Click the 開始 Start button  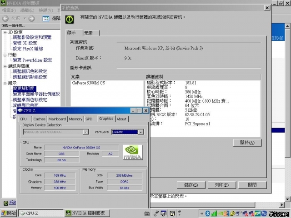click(x=9, y=213)
